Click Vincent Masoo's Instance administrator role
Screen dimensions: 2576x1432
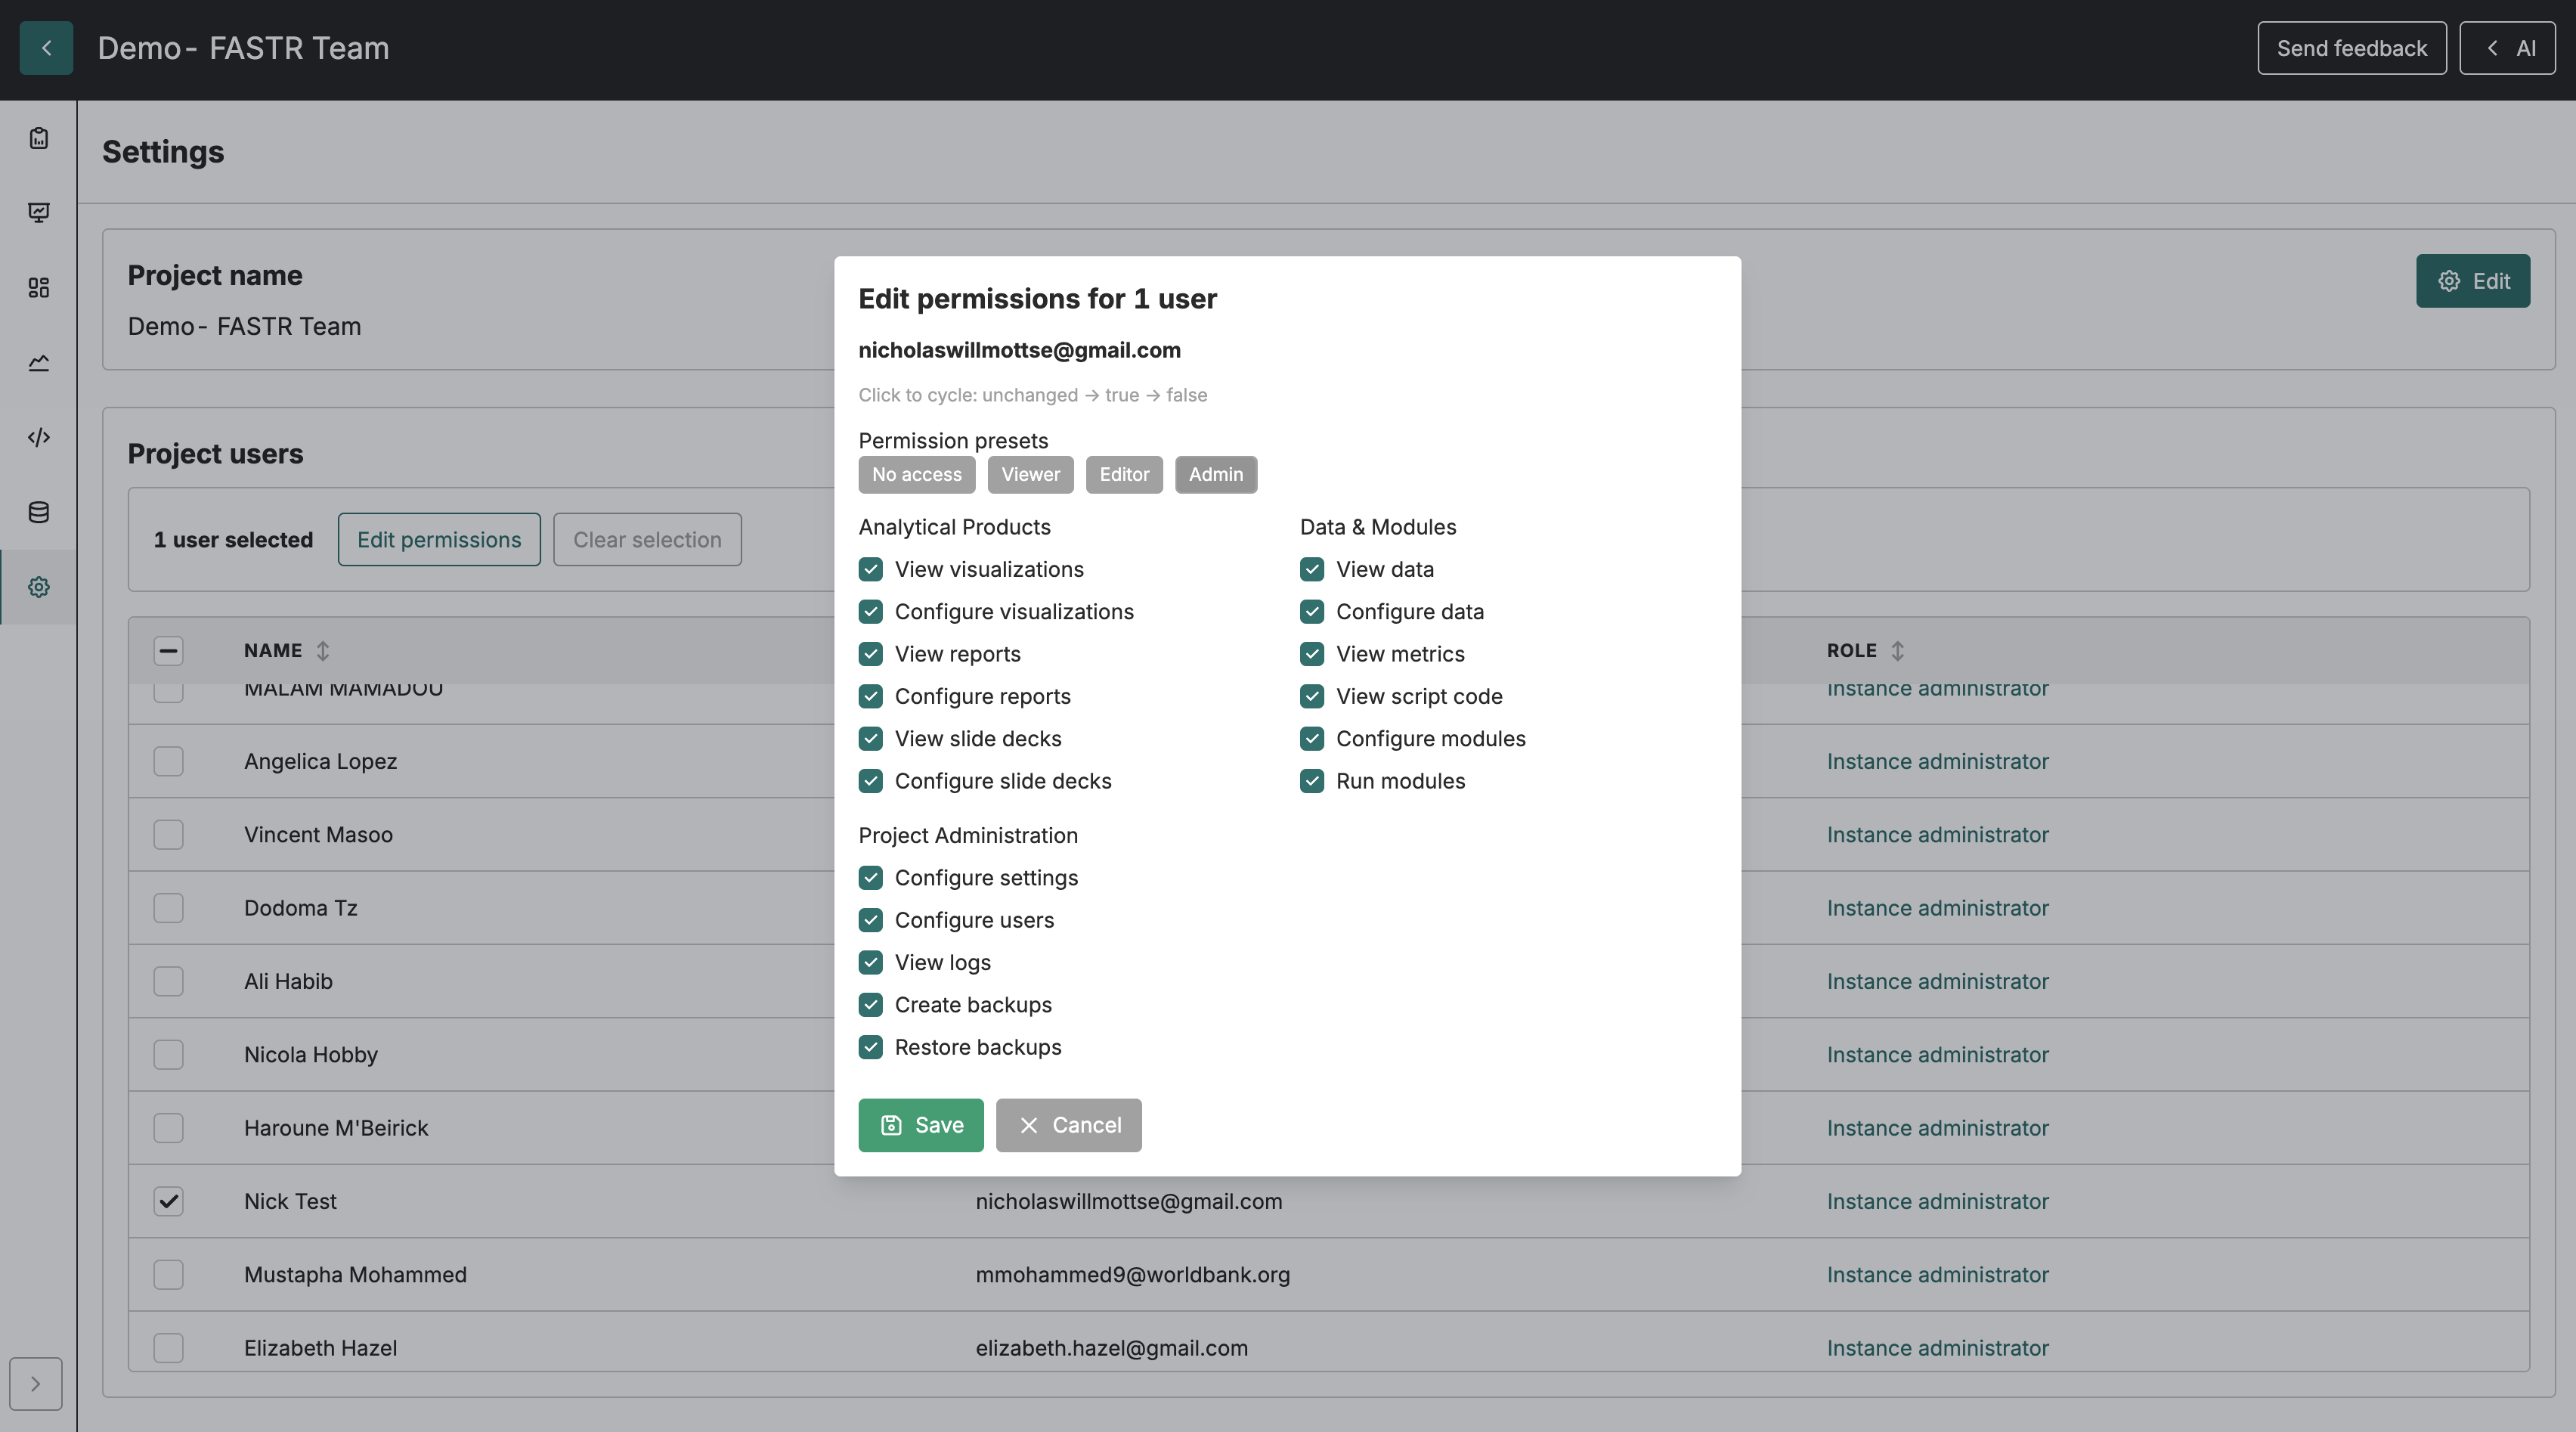[1938, 835]
